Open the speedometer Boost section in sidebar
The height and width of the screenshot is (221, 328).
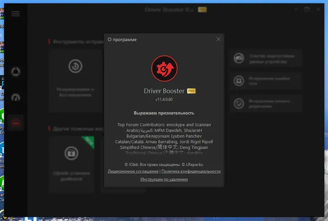click(16, 98)
